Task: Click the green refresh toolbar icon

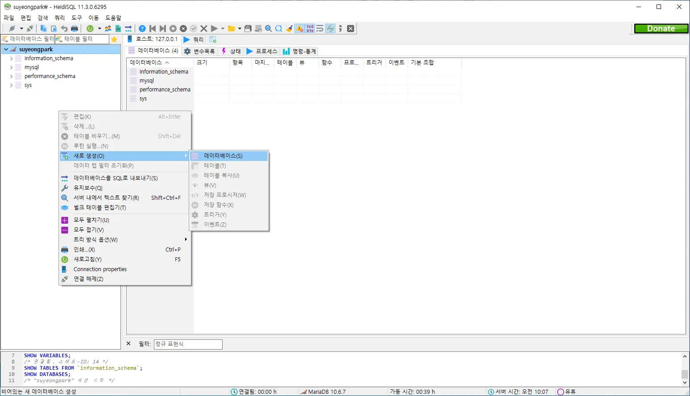Action: 90,29
